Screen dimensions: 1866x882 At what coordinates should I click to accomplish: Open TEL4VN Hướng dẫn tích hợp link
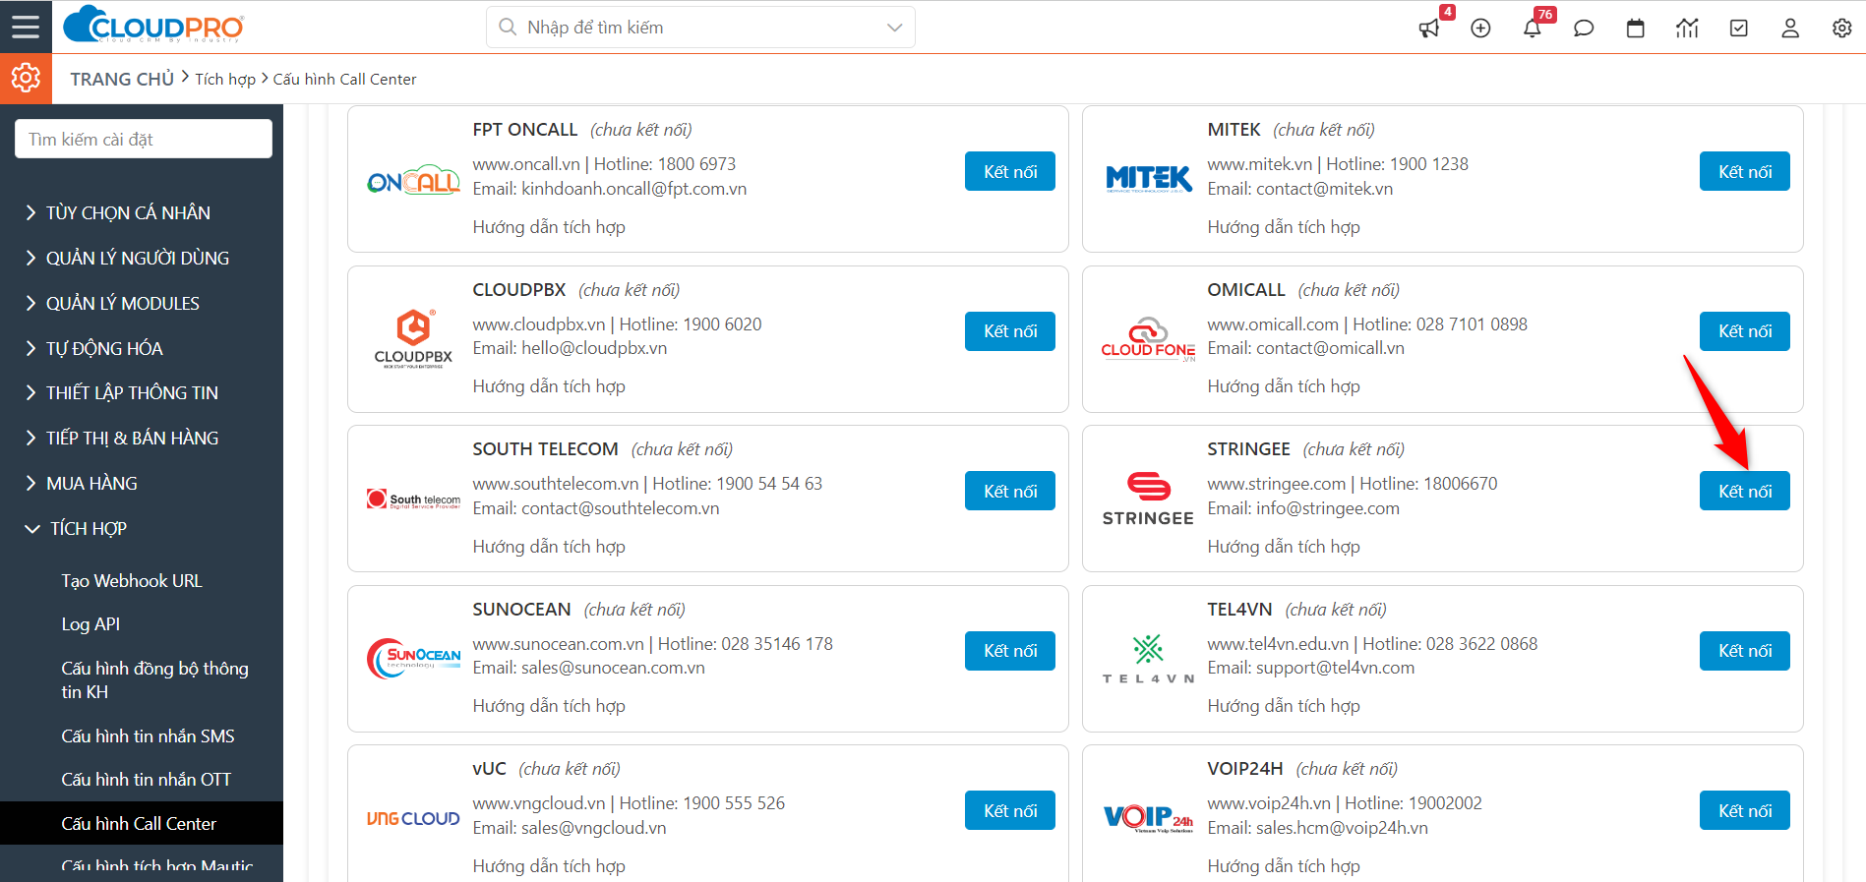point(1284,706)
